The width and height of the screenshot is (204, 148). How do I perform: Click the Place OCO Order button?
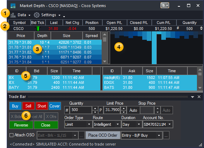tap(103, 135)
